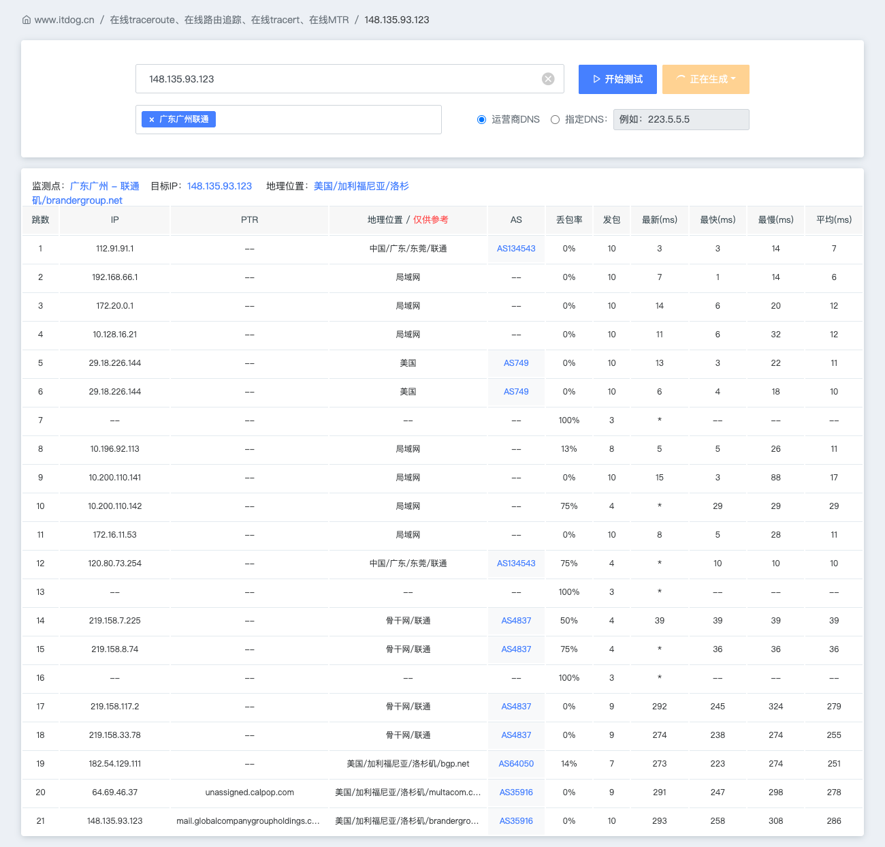885x847 pixels.
Task: Click the 最快(ms) column header
Action: pos(718,220)
